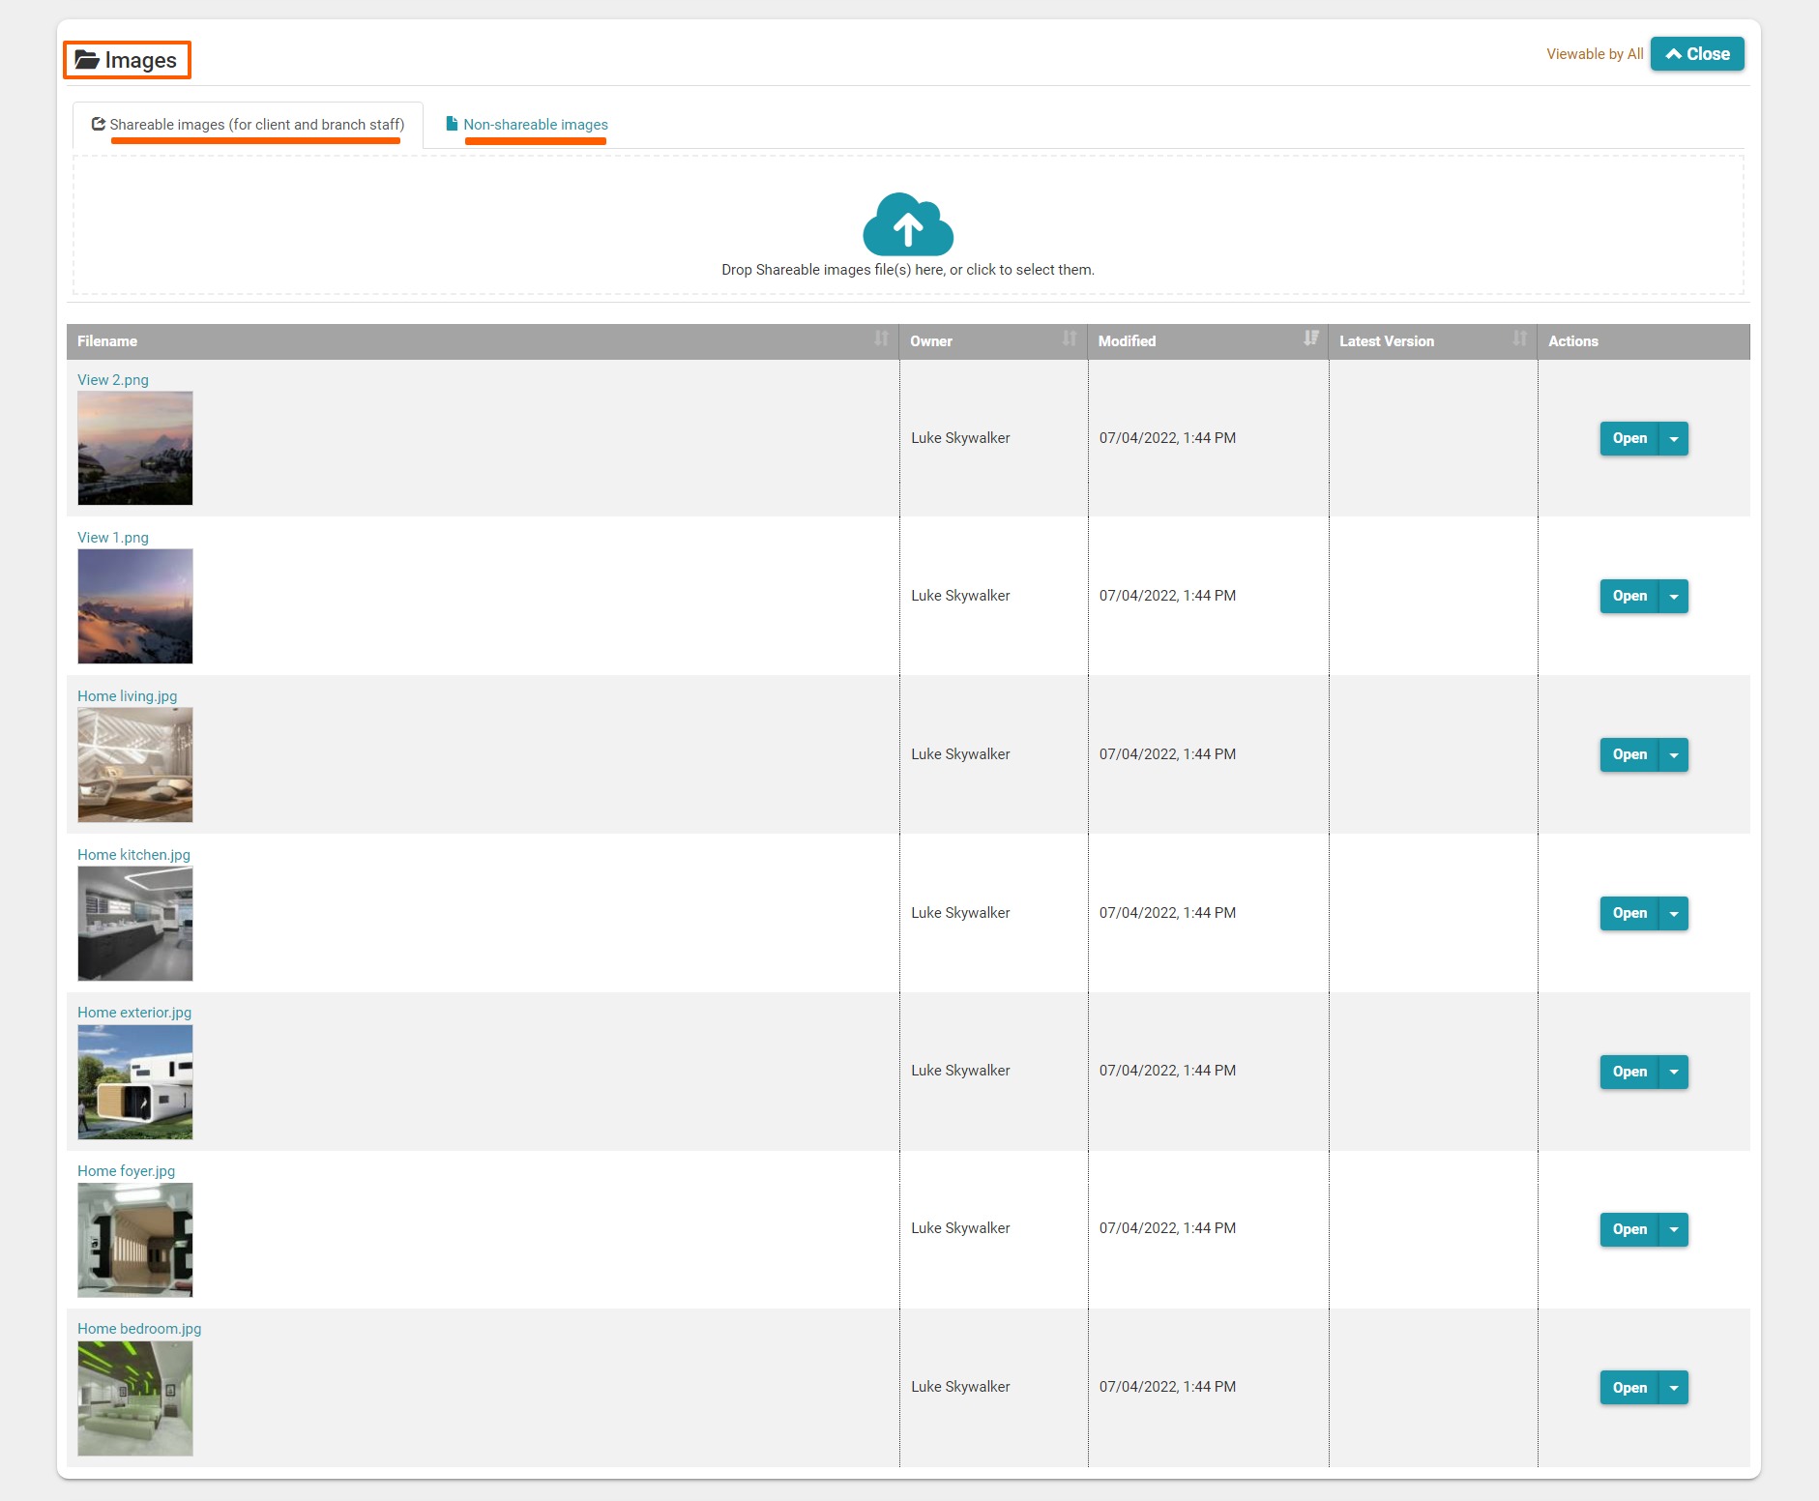The height and width of the screenshot is (1501, 1819).
Task: Click the View 1.png thumbnail image
Action: click(x=135, y=606)
